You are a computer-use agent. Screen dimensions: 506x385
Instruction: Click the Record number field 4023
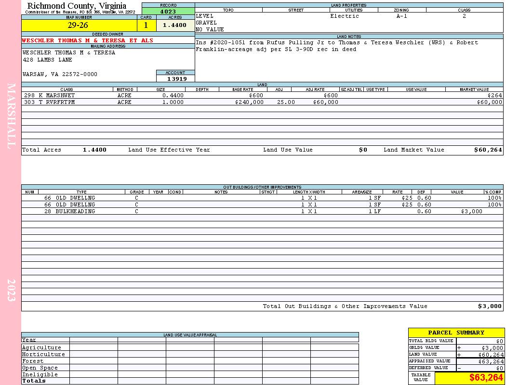click(168, 11)
